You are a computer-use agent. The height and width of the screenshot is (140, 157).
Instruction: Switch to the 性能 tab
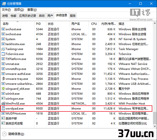[x=13, y=16]
